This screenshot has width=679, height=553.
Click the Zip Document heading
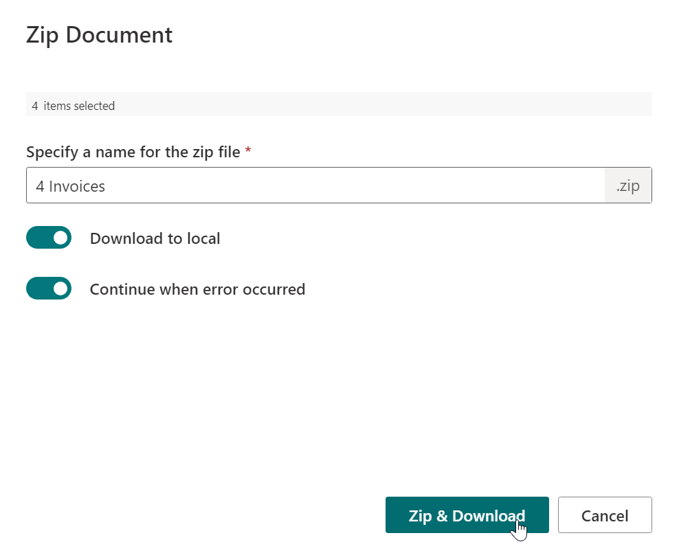(x=99, y=34)
